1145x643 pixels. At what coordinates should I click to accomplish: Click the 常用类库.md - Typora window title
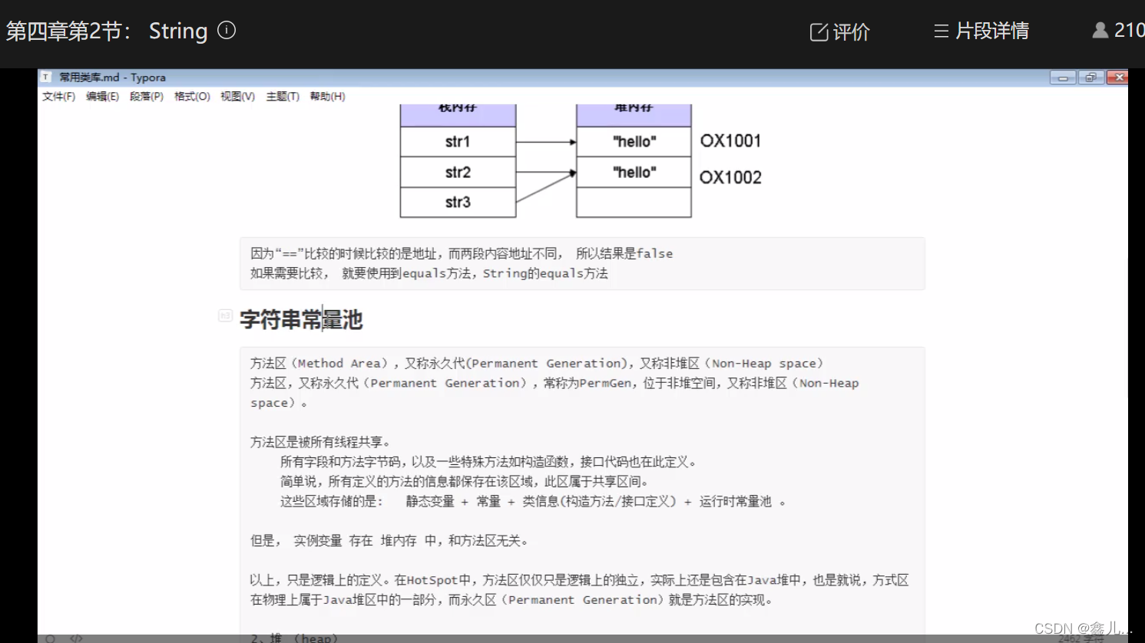(x=113, y=77)
